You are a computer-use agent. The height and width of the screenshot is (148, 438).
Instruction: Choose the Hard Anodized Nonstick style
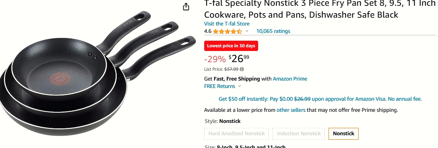click(x=236, y=134)
